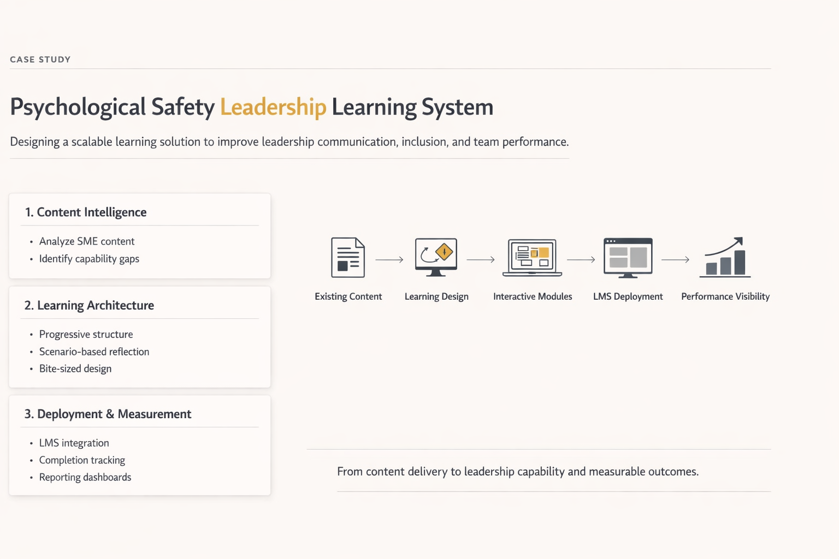
Task: Click the measurable outcomes caption text
Action: pos(517,471)
